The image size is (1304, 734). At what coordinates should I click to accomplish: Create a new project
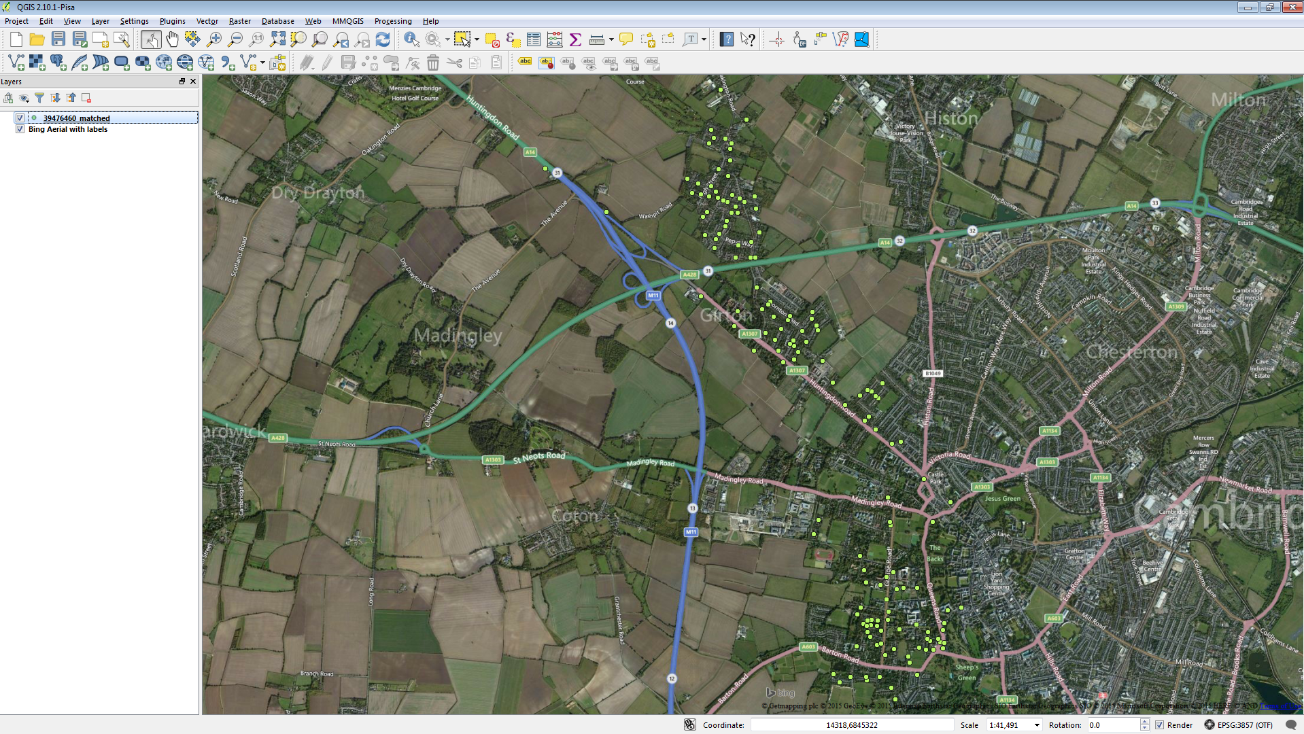[x=16, y=39]
